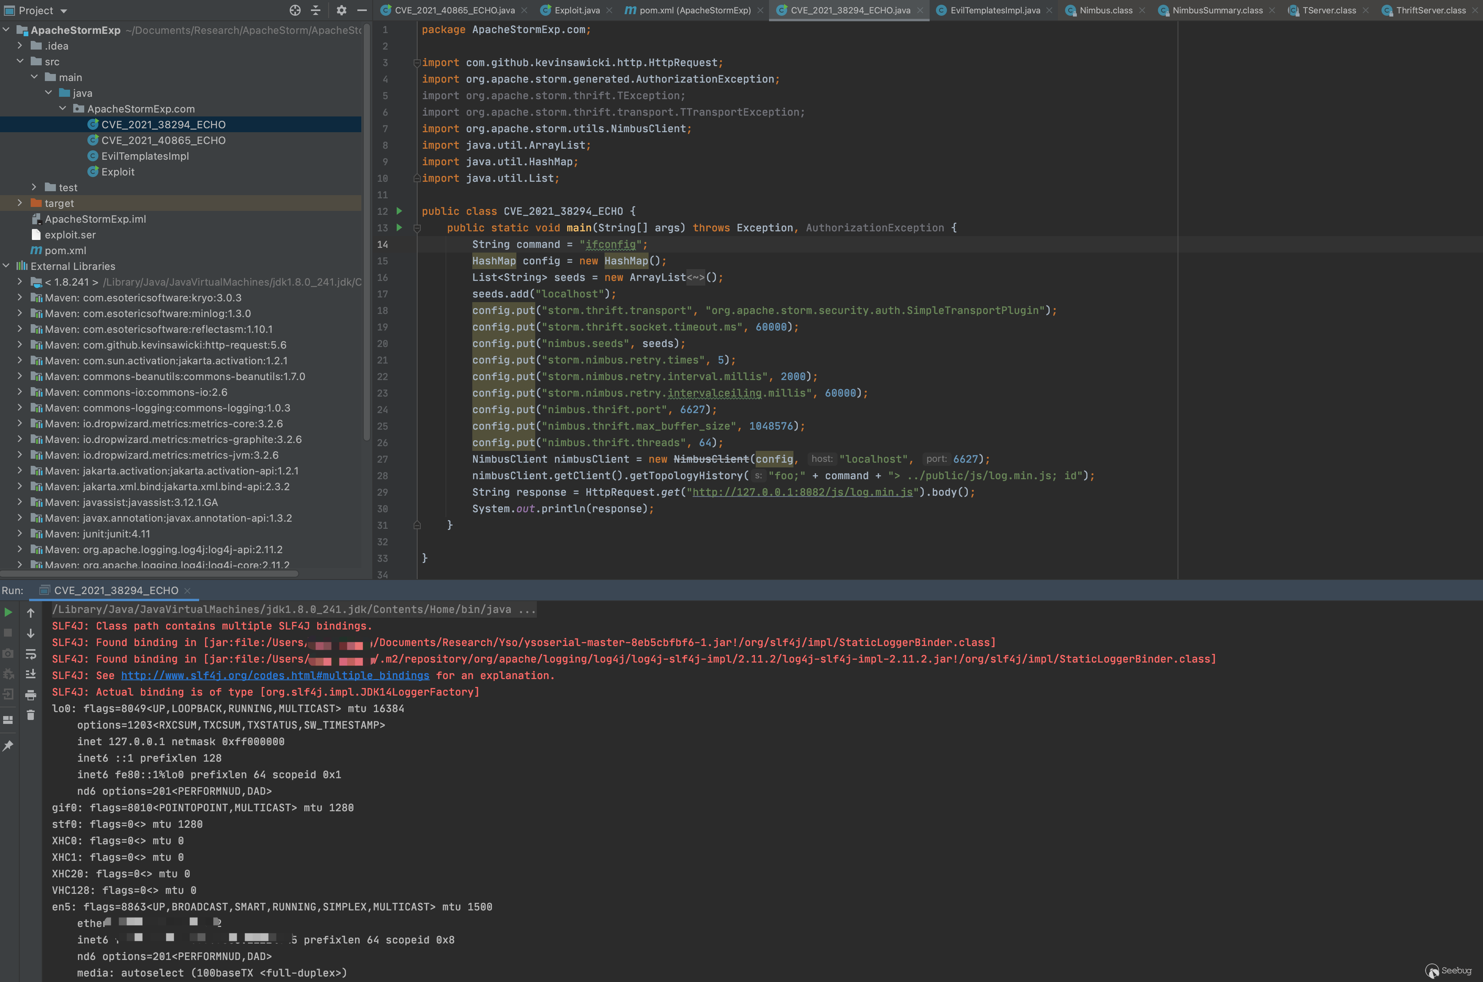Click the locate file crosshair icon in the Project panel

(x=295, y=10)
